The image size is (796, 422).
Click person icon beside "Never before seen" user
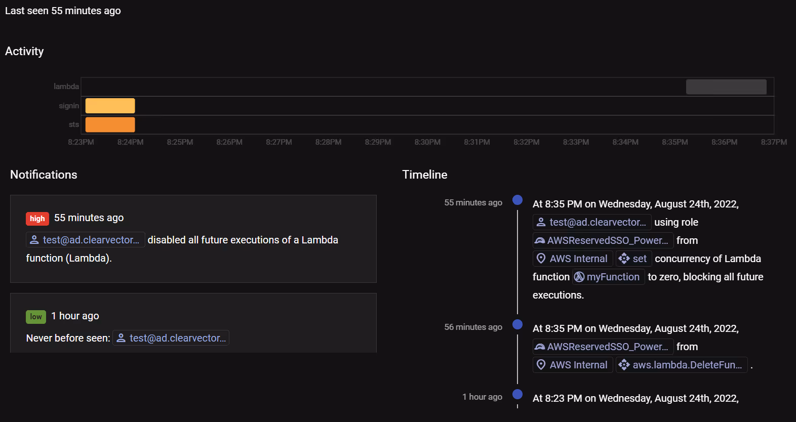121,338
